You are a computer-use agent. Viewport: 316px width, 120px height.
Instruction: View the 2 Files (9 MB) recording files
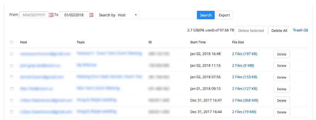click(x=243, y=66)
